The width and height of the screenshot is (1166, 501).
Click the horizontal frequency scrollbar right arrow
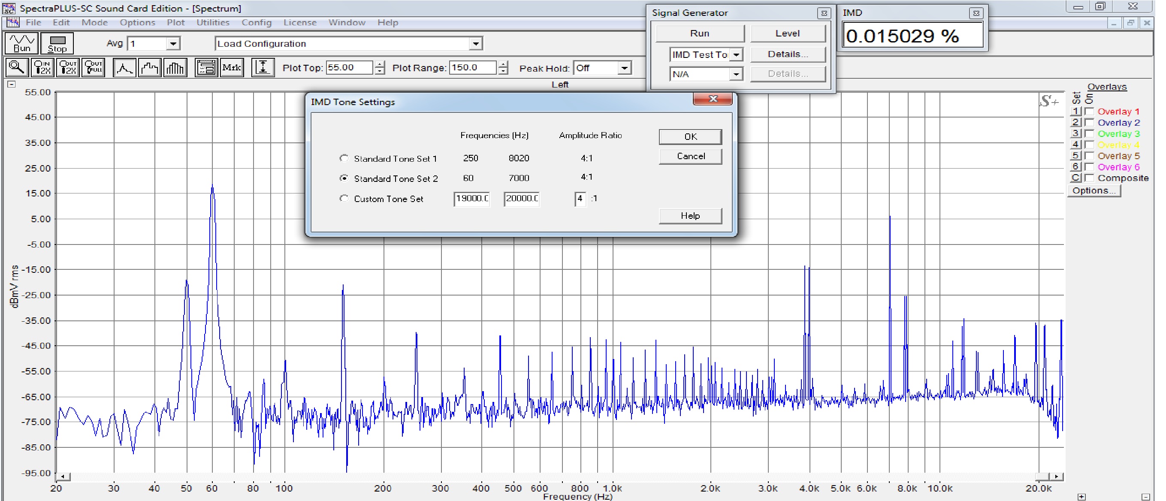1057,477
